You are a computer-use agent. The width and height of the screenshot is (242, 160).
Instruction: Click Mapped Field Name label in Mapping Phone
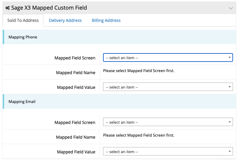(x=75, y=73)
